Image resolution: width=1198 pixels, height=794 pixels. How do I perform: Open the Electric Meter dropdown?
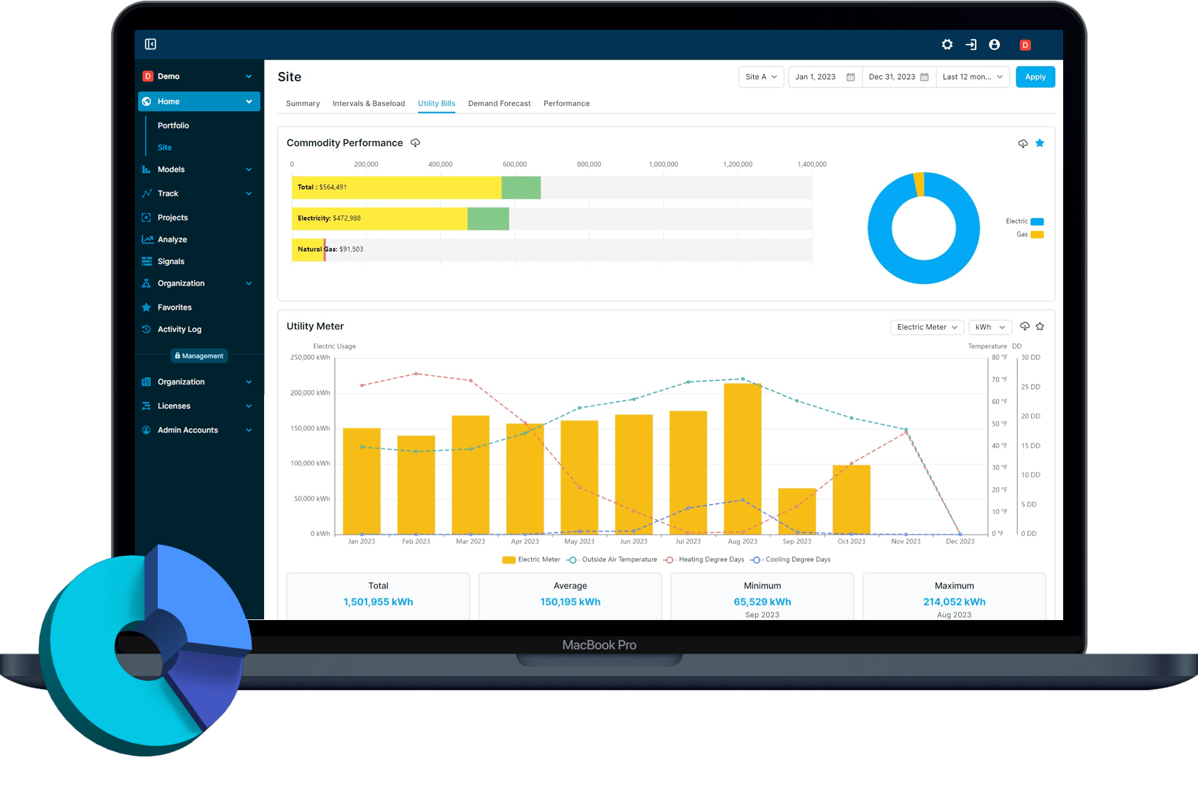pyautogui.click(x=927, y=327)
